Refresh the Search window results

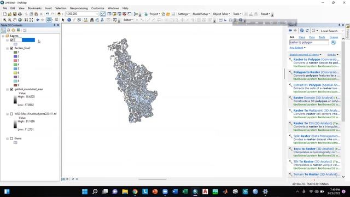pos(307,31)
